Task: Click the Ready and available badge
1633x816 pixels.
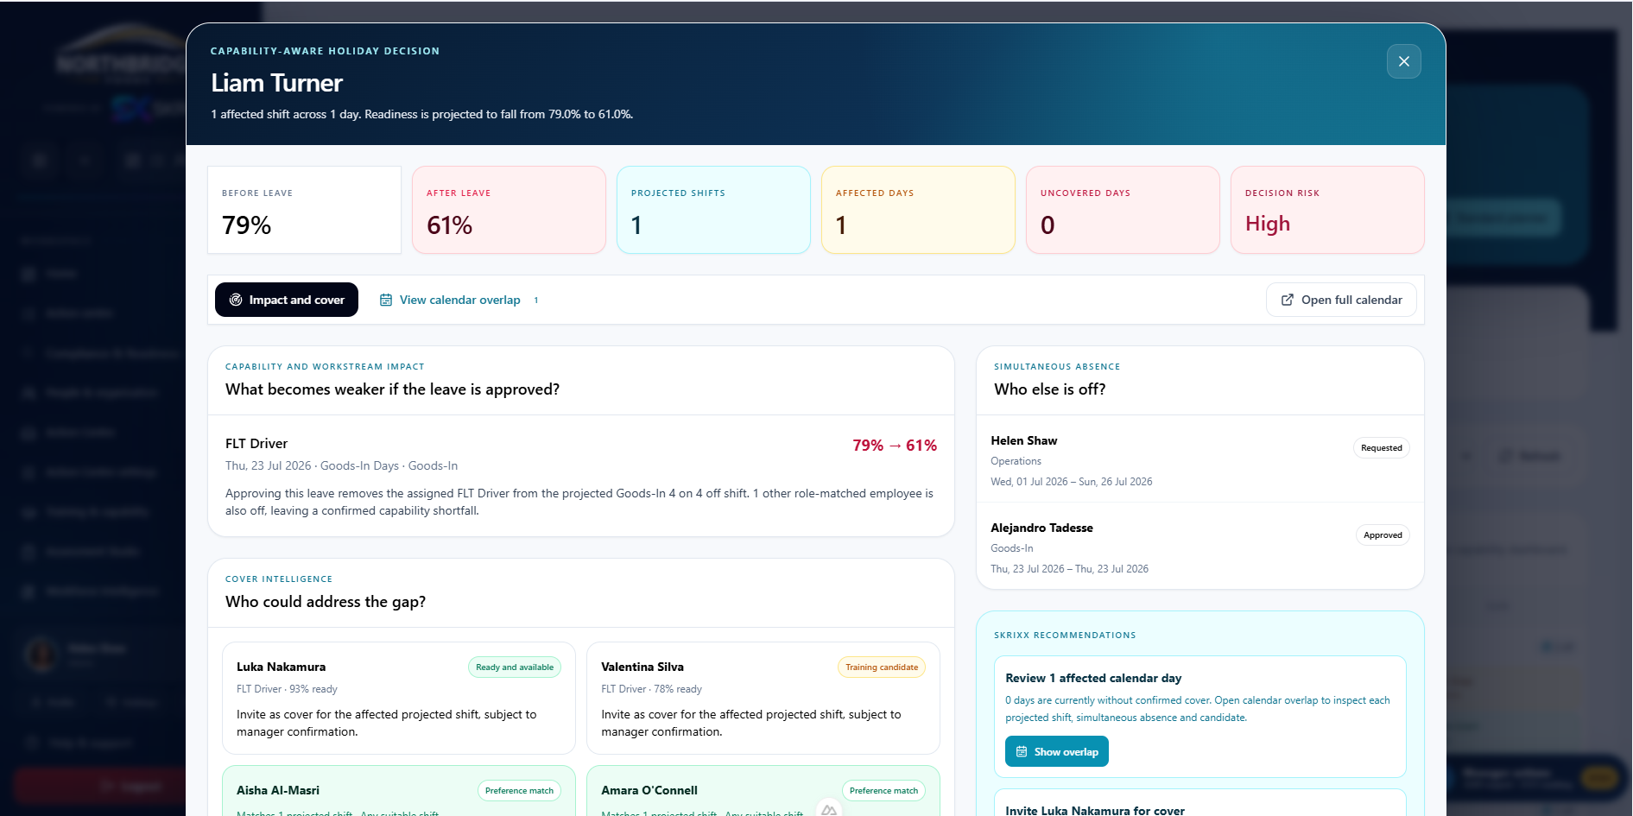Action: pos(515,667)
